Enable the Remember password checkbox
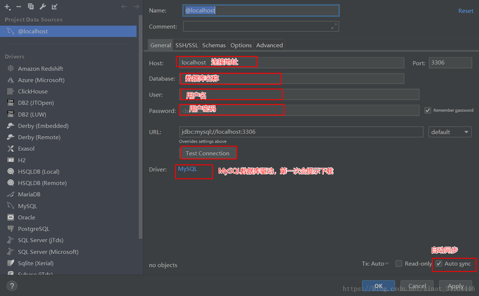This screenshot has height=296, width=479. click(428, 110)
